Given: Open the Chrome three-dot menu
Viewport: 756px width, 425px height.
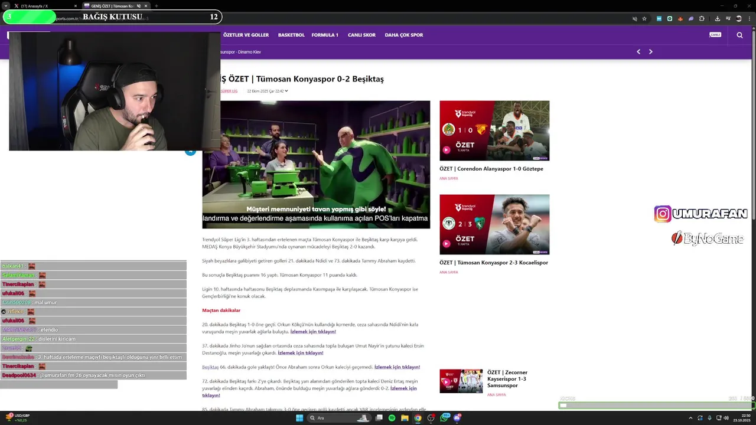Looking at the screenshot, I should [750, 19].
